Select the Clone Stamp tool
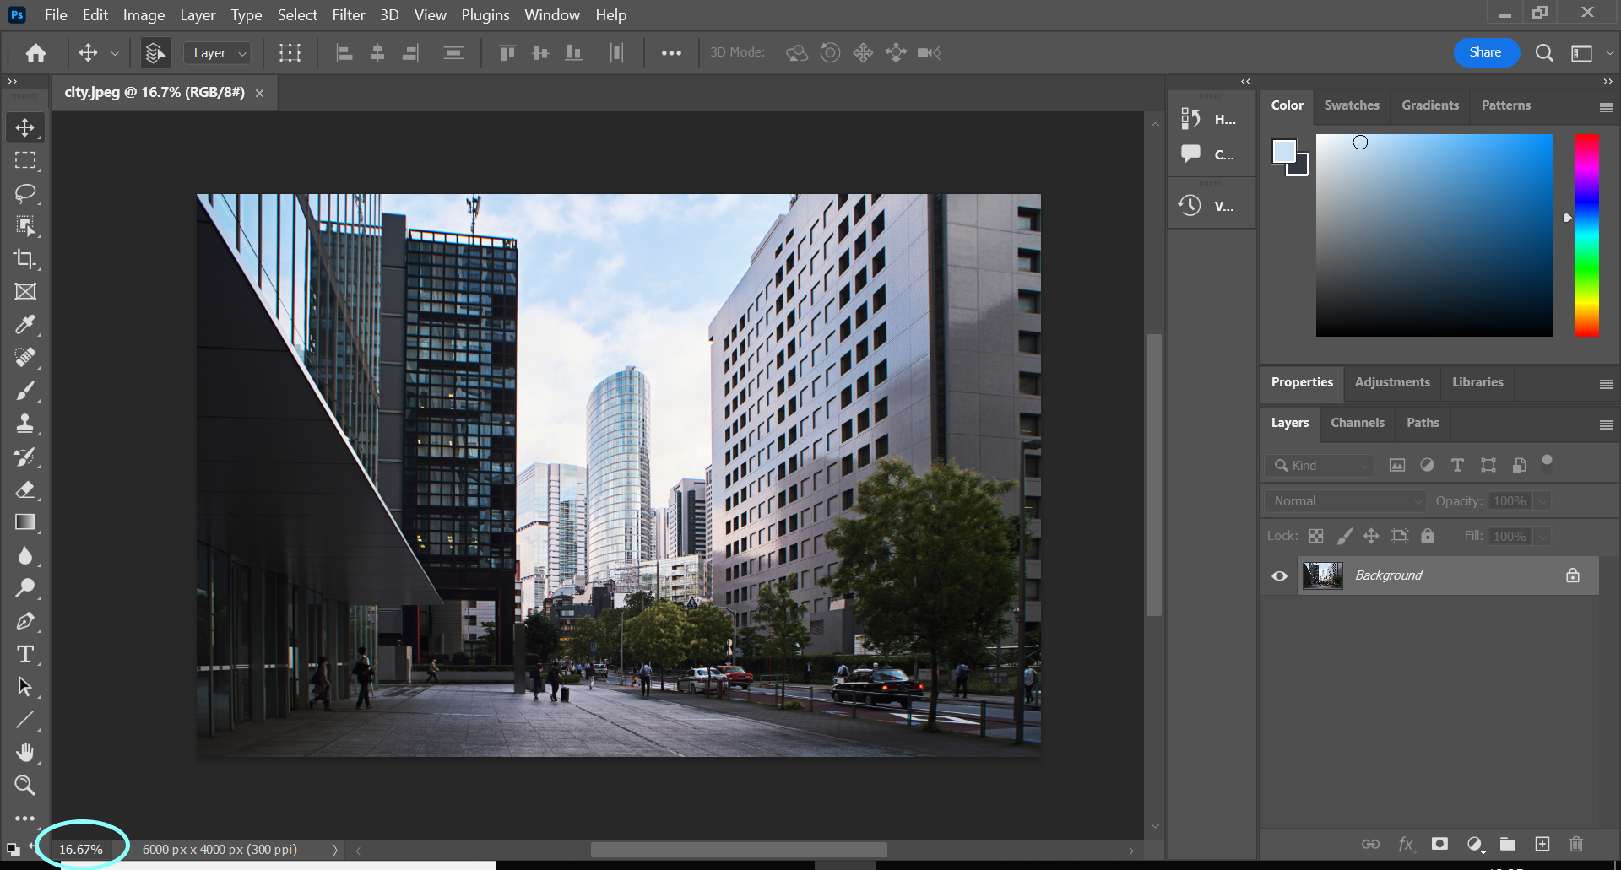This screenshot has width=1621, height=870. [25, 424]
